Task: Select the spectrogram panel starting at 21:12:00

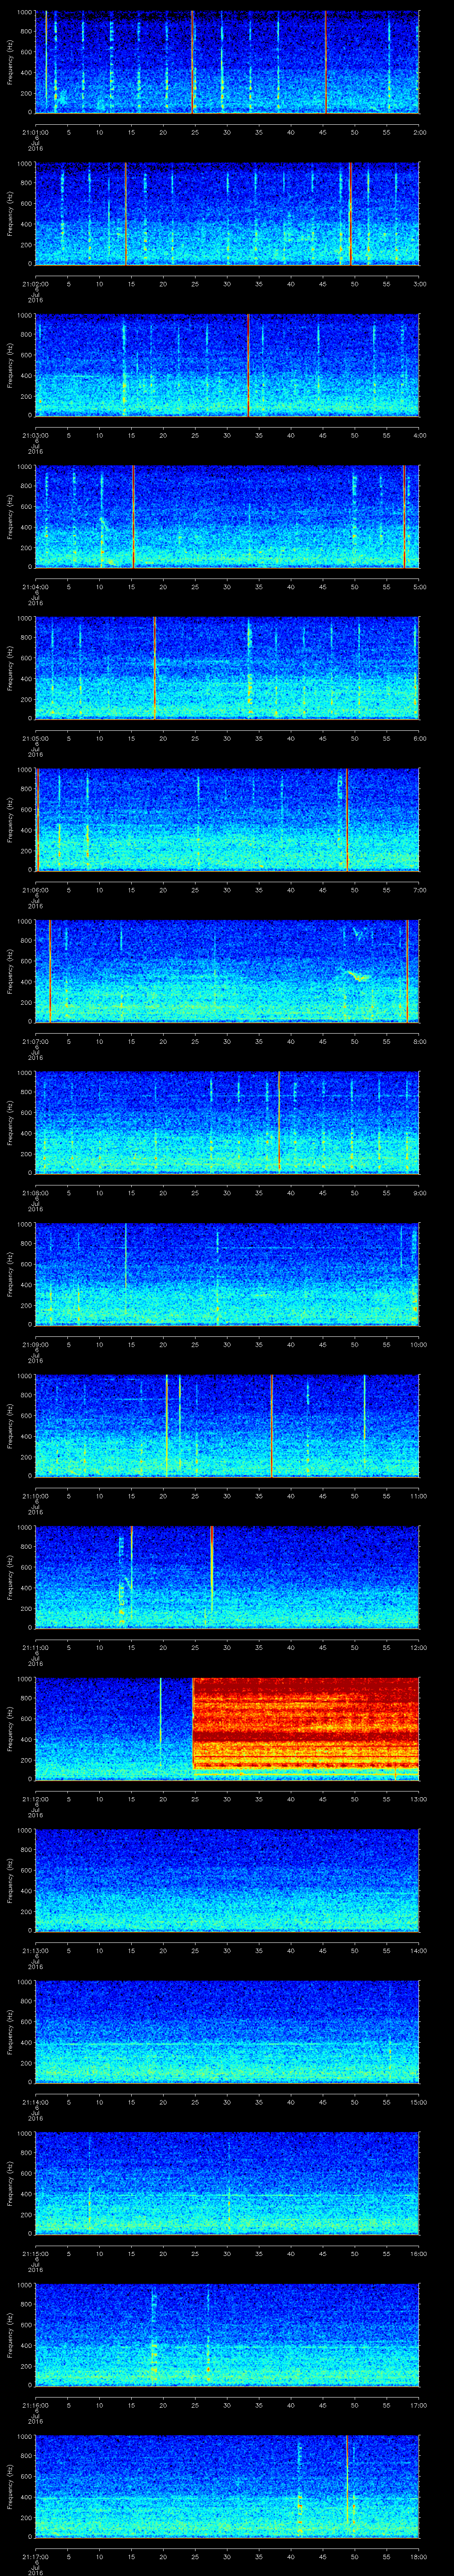Action: click(227, 1728)
